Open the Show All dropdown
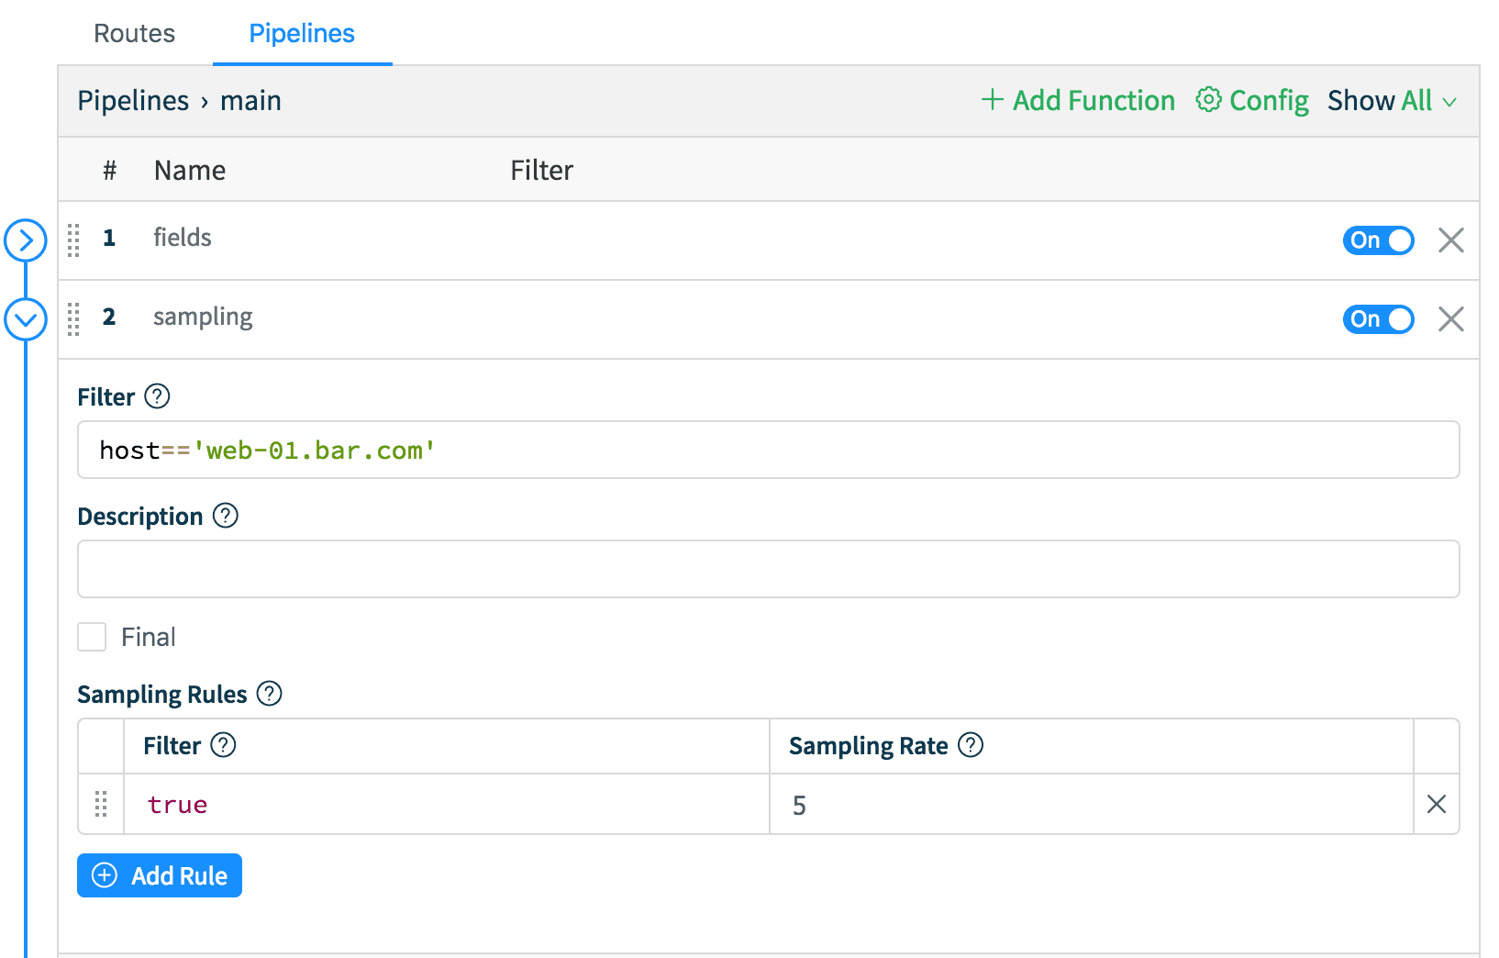 [1391, 101]
